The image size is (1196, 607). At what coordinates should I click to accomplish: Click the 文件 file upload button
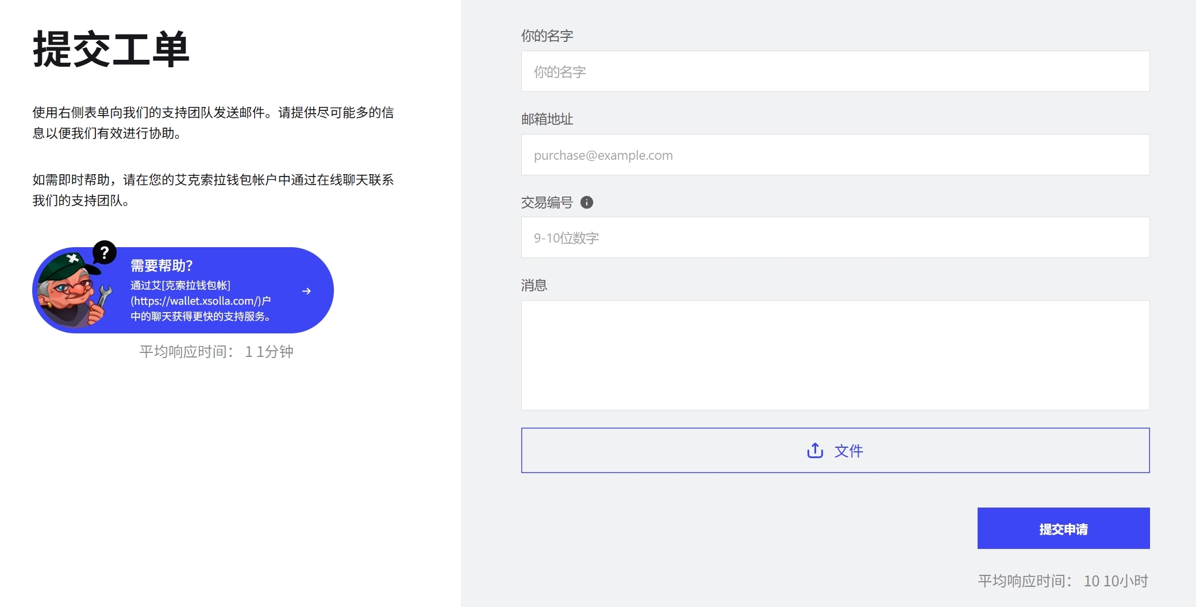(835, 450)
